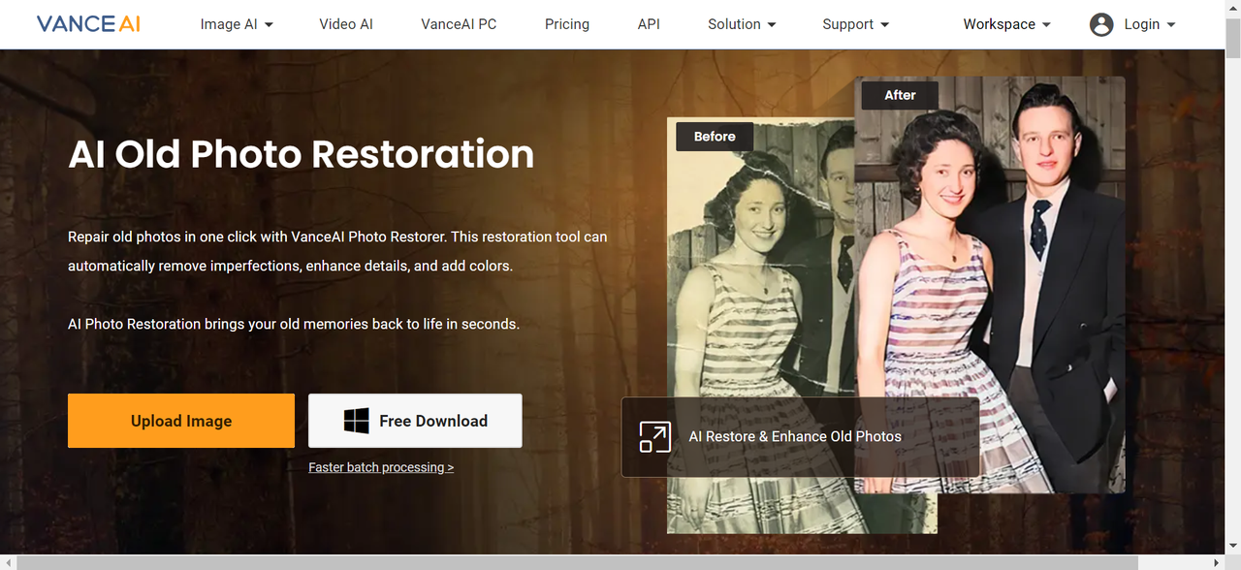Click the scroll up arrow
This screenshot has width=1241, height=570.
coord(1232,7)
